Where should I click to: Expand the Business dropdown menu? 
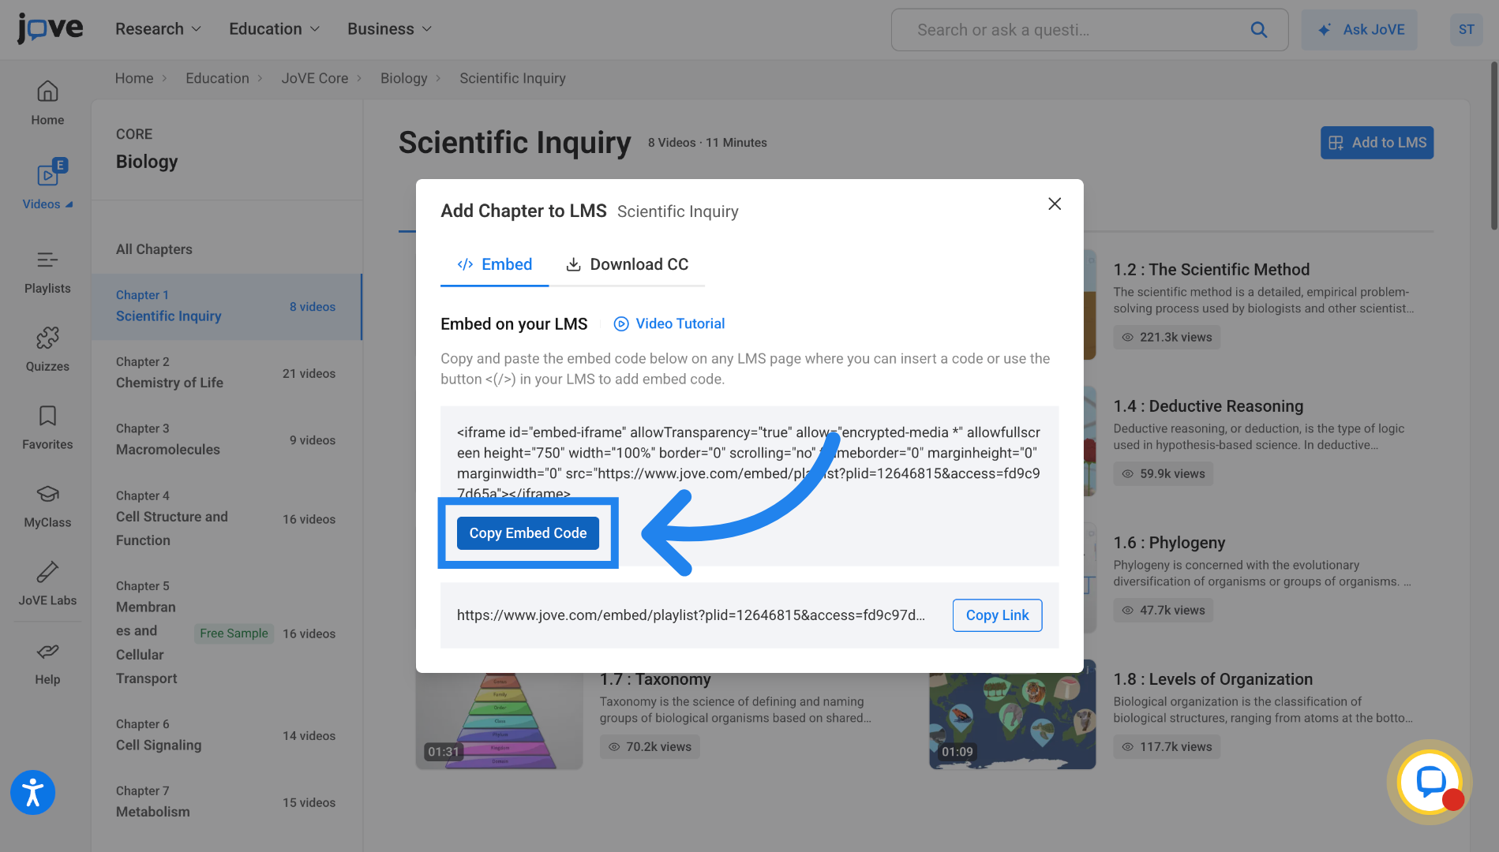click(390, 29)
